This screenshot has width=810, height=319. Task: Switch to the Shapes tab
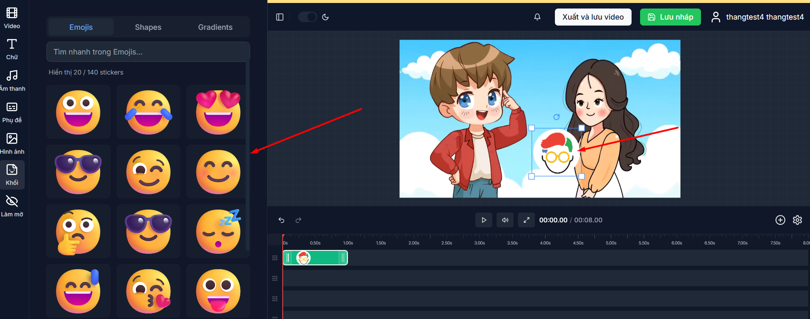pos(148,27)
